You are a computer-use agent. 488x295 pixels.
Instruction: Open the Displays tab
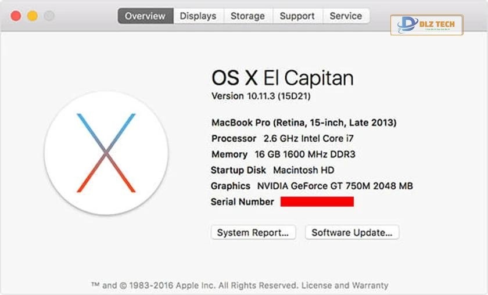click(198, 16)
